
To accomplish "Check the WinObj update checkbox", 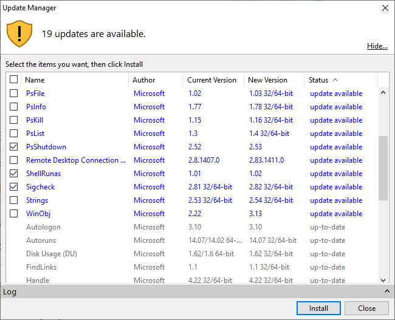I will [13, 213].
